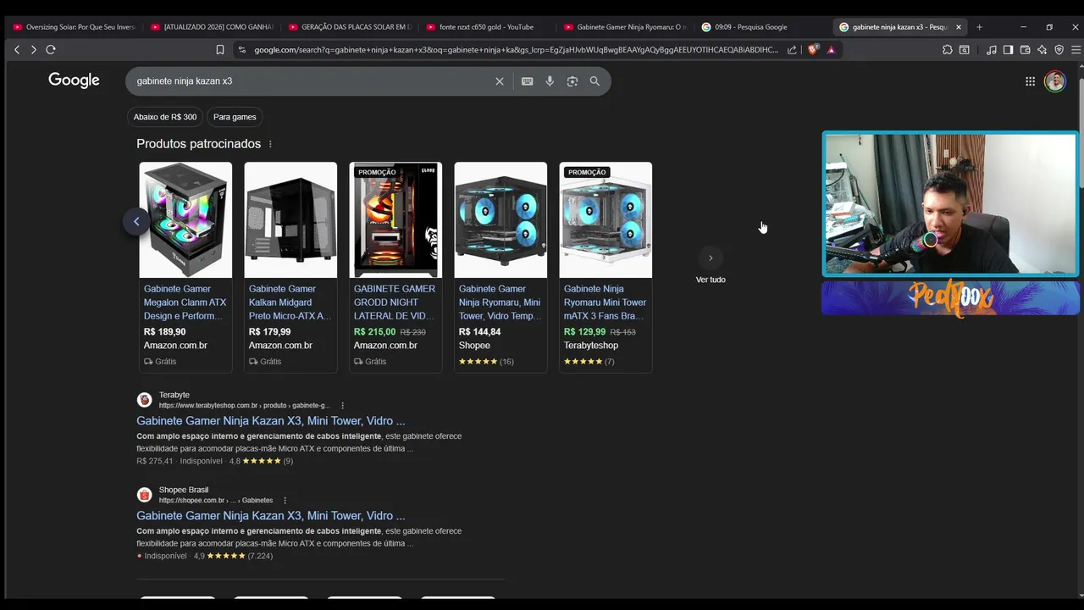Viewport: 1084px width, 610px height.
Task: Open the Leo AI sparkle icon
Action: point(1042,50)
